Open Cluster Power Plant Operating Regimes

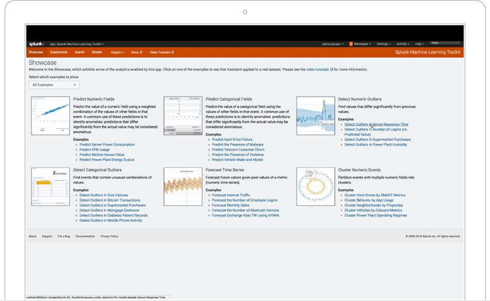pyautogui.click(x=375, y=215)
